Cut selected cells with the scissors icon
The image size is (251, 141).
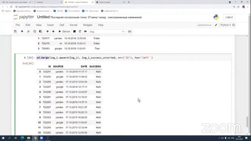click(29, 31)
